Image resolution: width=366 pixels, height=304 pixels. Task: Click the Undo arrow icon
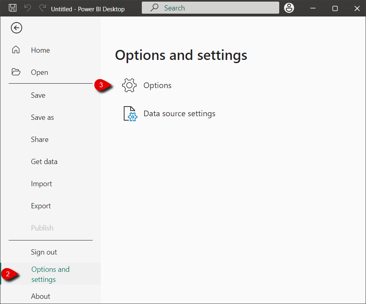28,8
